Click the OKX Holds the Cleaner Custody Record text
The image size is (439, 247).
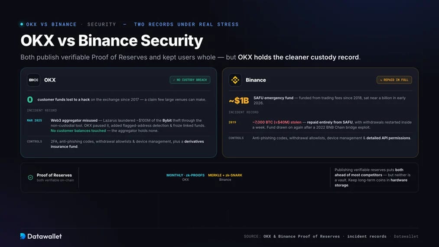[x=298, y=57]
